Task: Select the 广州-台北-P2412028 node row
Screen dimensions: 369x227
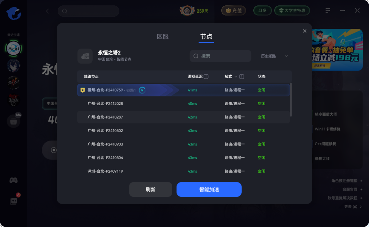Action: pyautogui.click(x=183, y=103)
